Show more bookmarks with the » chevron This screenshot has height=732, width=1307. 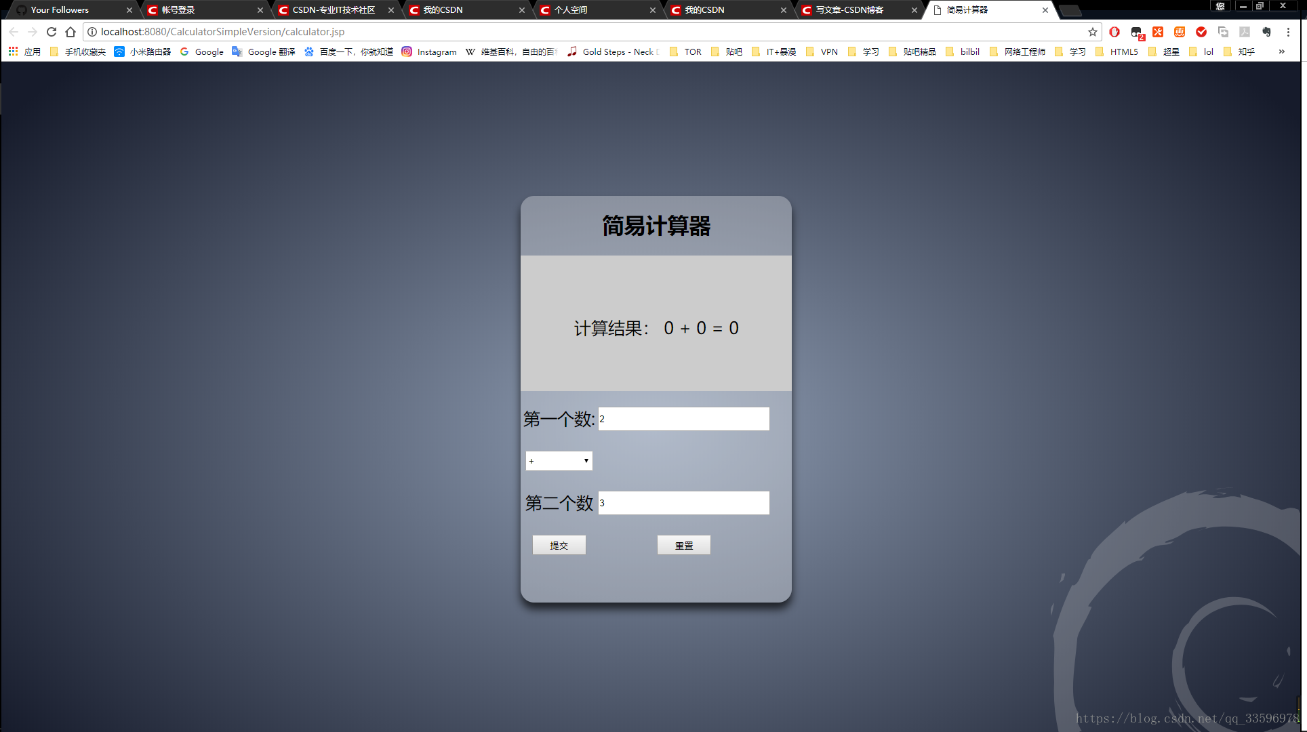coord(1281,52)
